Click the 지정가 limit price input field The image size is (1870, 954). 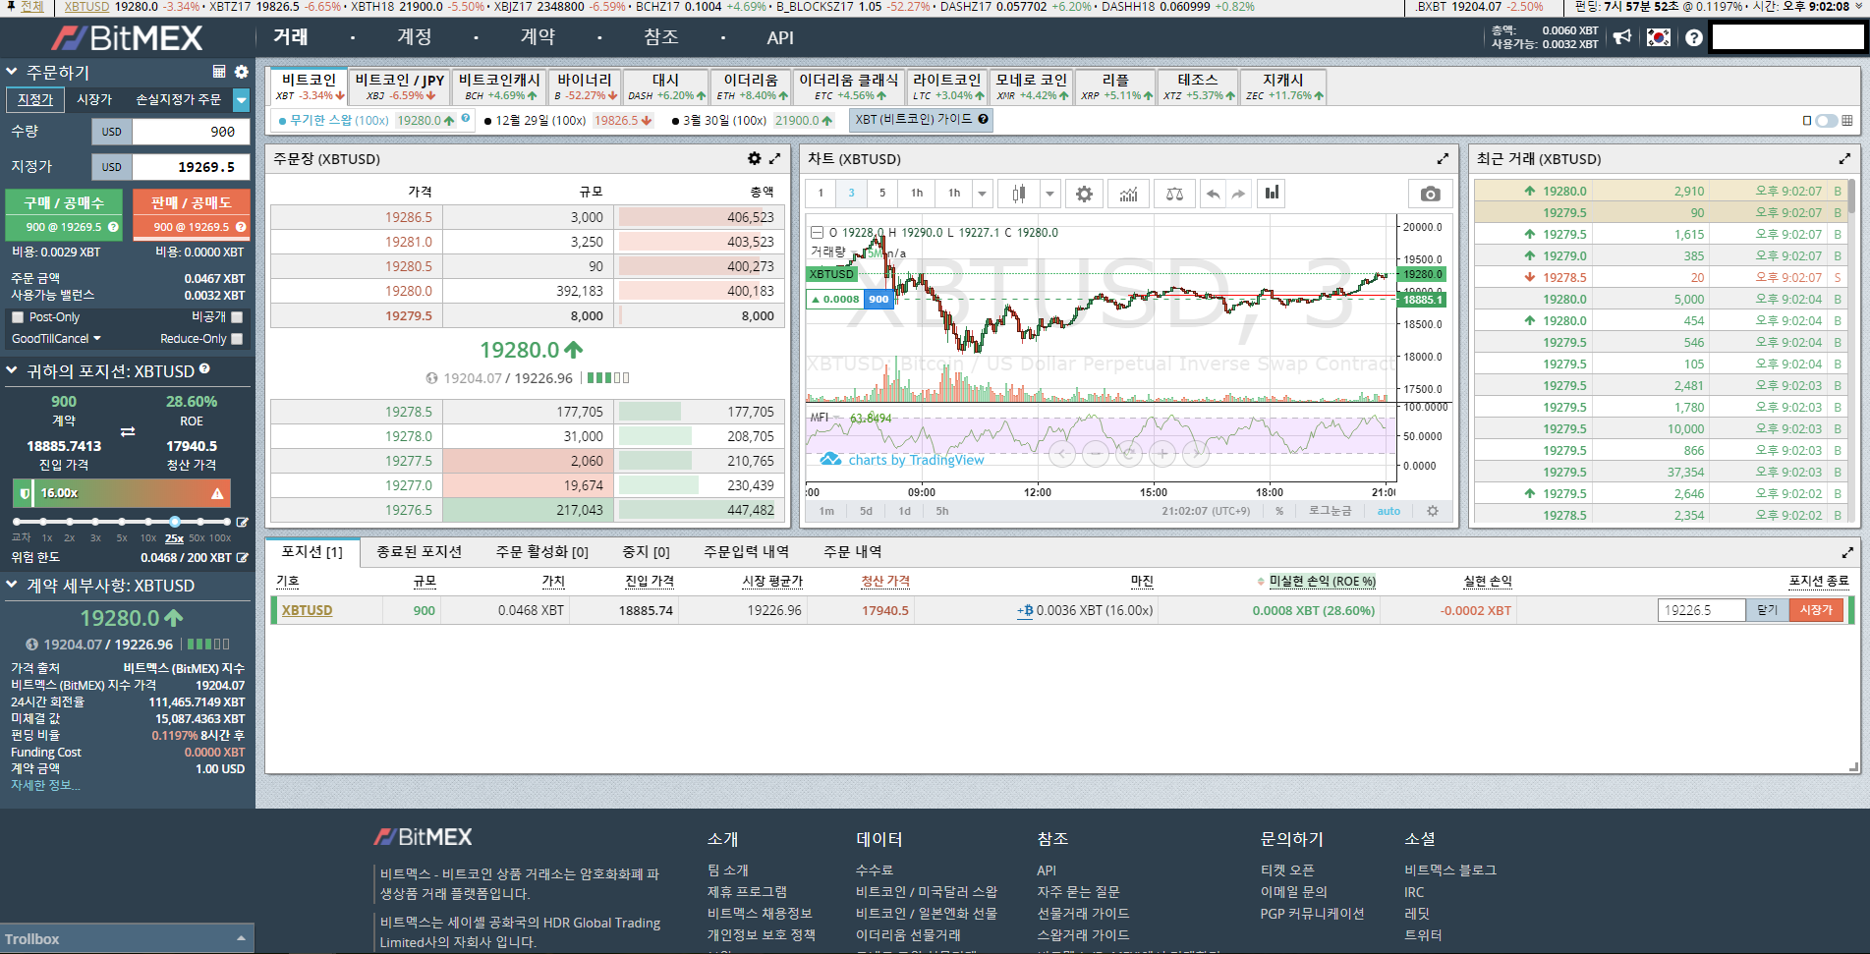191,167
